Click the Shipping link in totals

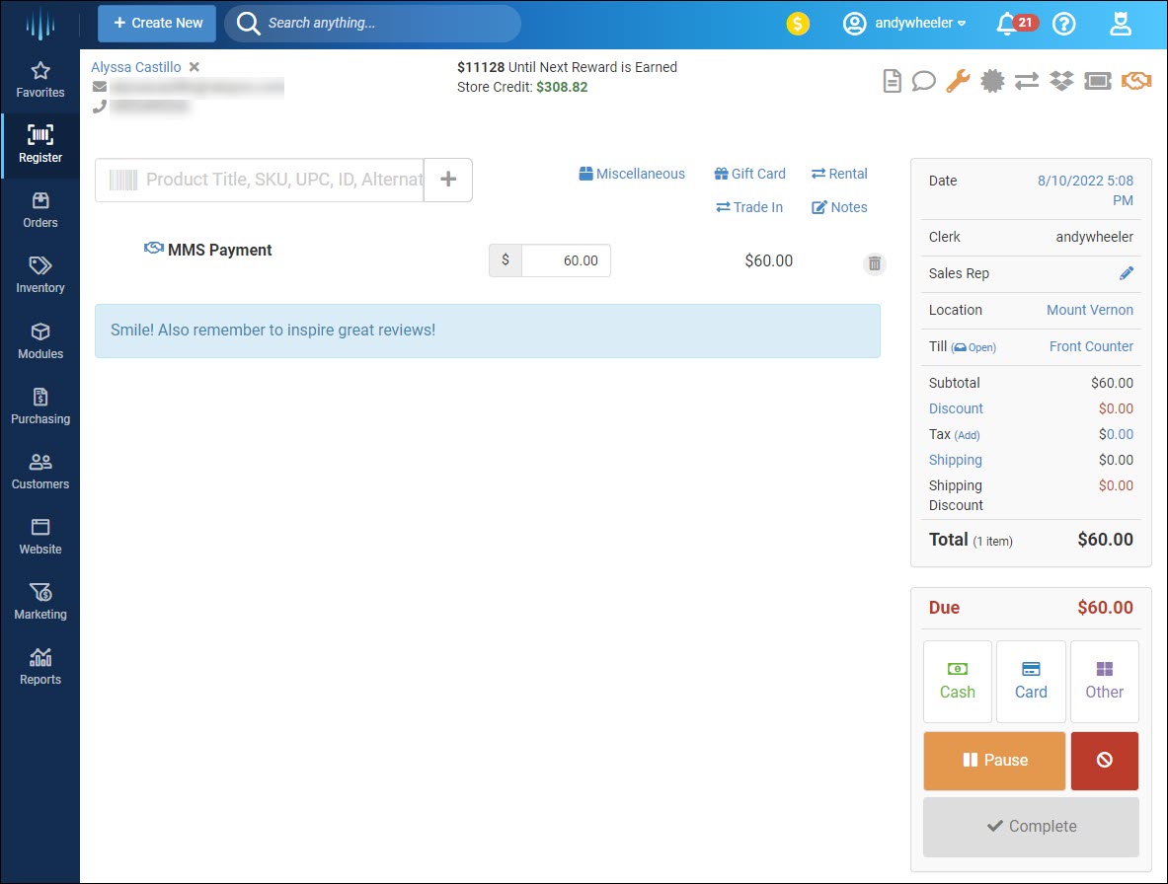tap(955, 460)
